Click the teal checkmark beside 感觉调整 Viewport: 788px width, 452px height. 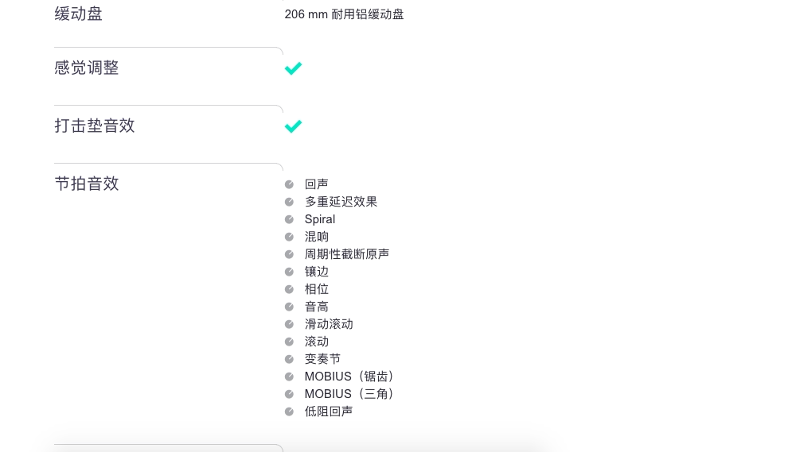(293, 68)
